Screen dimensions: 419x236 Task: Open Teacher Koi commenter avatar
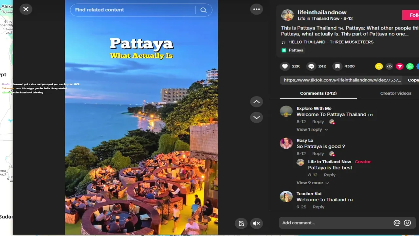[x=286, y=197]
